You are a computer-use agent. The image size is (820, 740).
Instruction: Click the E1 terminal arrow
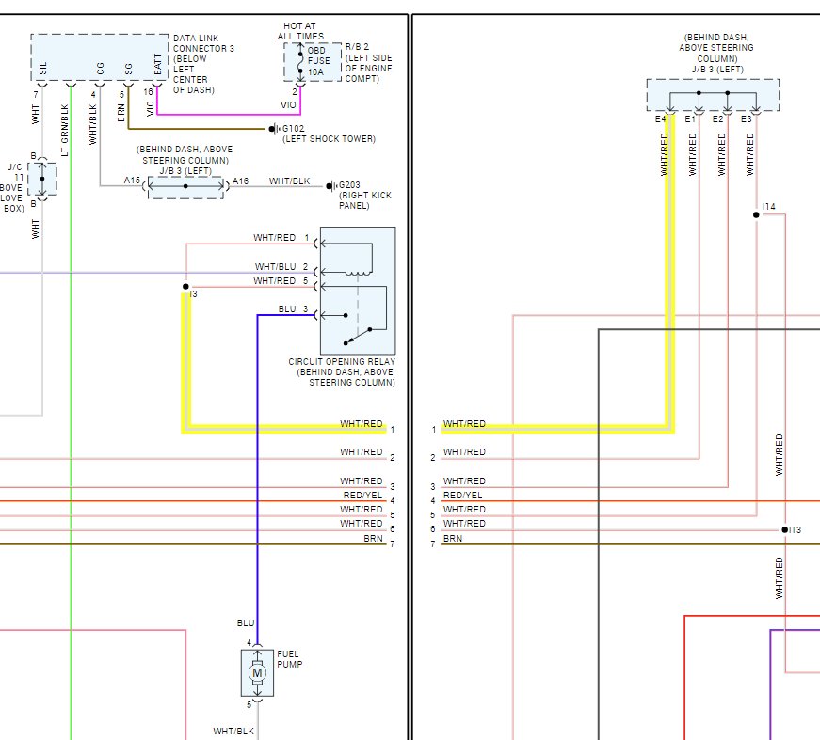coord(699,109)
